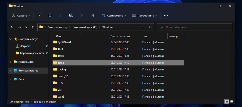Click the TAPI folder icon
The image size is (242, 107).
point(55,49)
